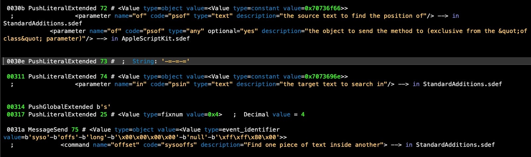The image size is (531, 157).
Task: Click the Decimal value 4
Action: coord(303,114)
